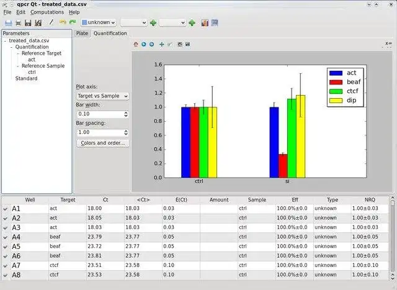Click the undo arrow icon
The width and height of the screenshot is (397, 290).
(x=63, y=22)
